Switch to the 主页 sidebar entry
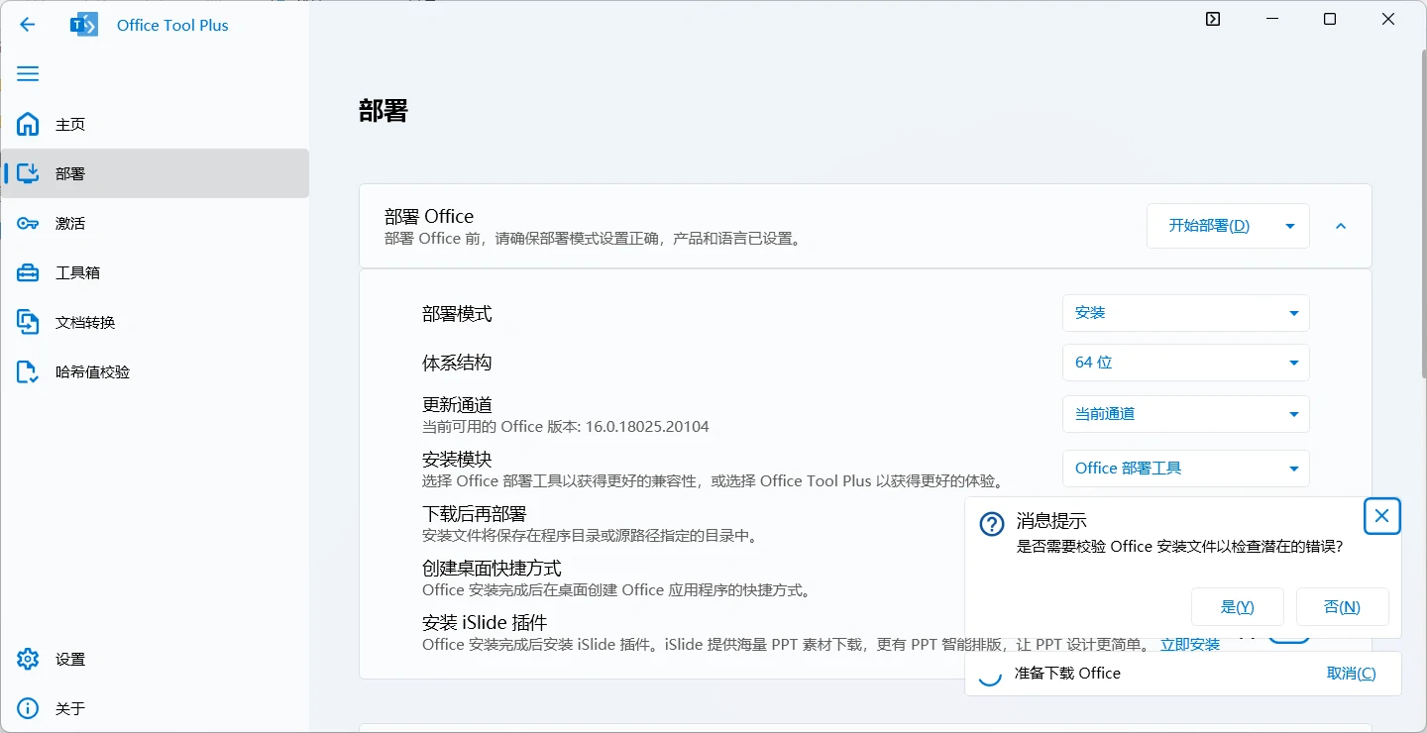The image size is (1427, 733). click(59, 124)
